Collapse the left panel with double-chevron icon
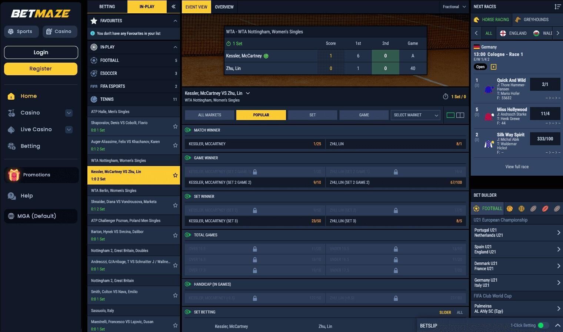This screenshot has height=332, width=563. (173, 7)
